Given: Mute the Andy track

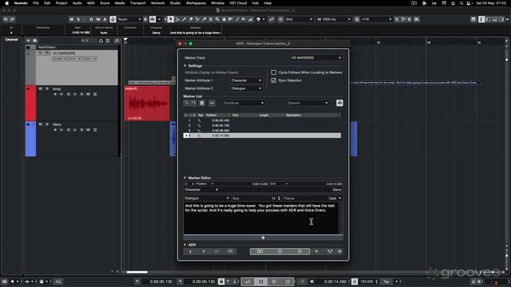Looking at the screenshot, I should (41, 88).
